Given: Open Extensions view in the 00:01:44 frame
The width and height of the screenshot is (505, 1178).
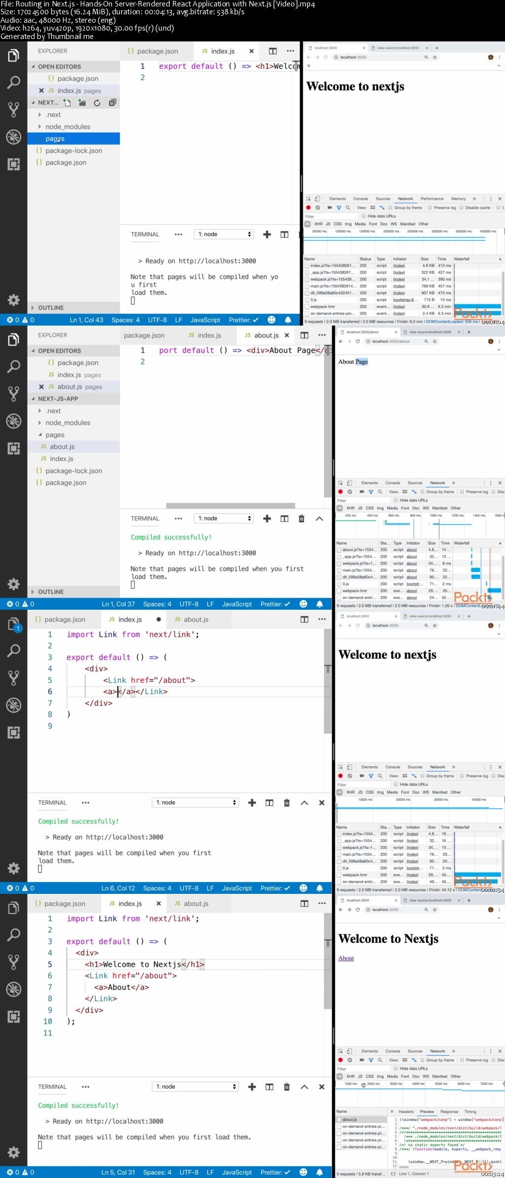Looking at the screenshot, I should tap(13, 448).
